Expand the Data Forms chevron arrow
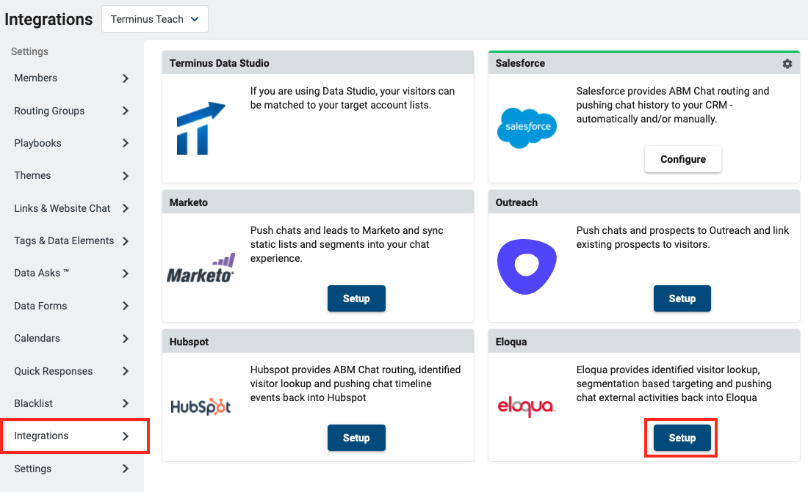 click(125, 306)
